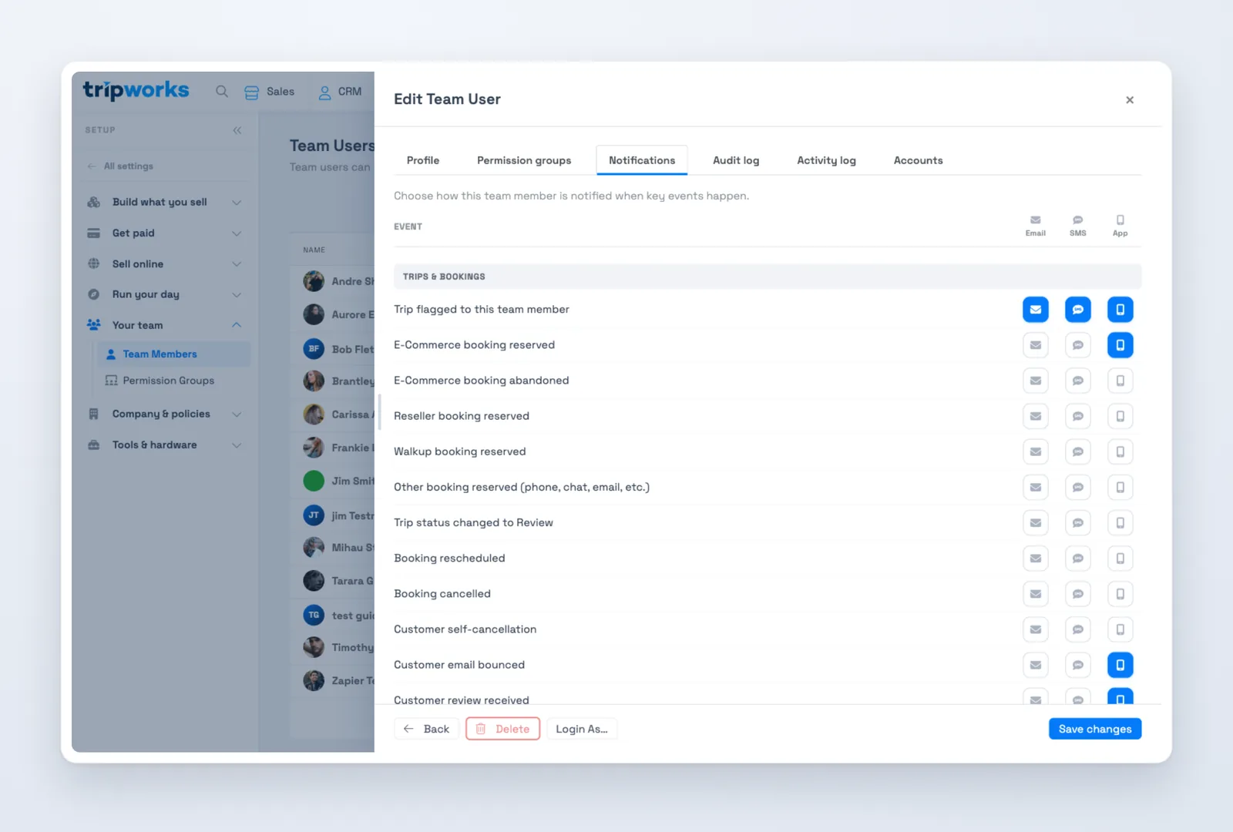Click the Tools & hardware icon

tap(94, 445)
